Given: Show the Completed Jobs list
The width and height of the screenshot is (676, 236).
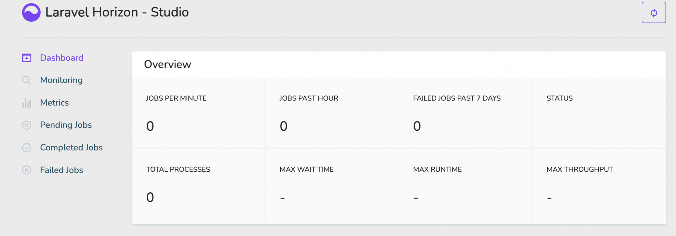Looking at the screenshot, I should [71, 147].
